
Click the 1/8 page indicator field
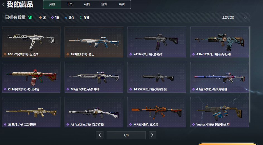126,135
